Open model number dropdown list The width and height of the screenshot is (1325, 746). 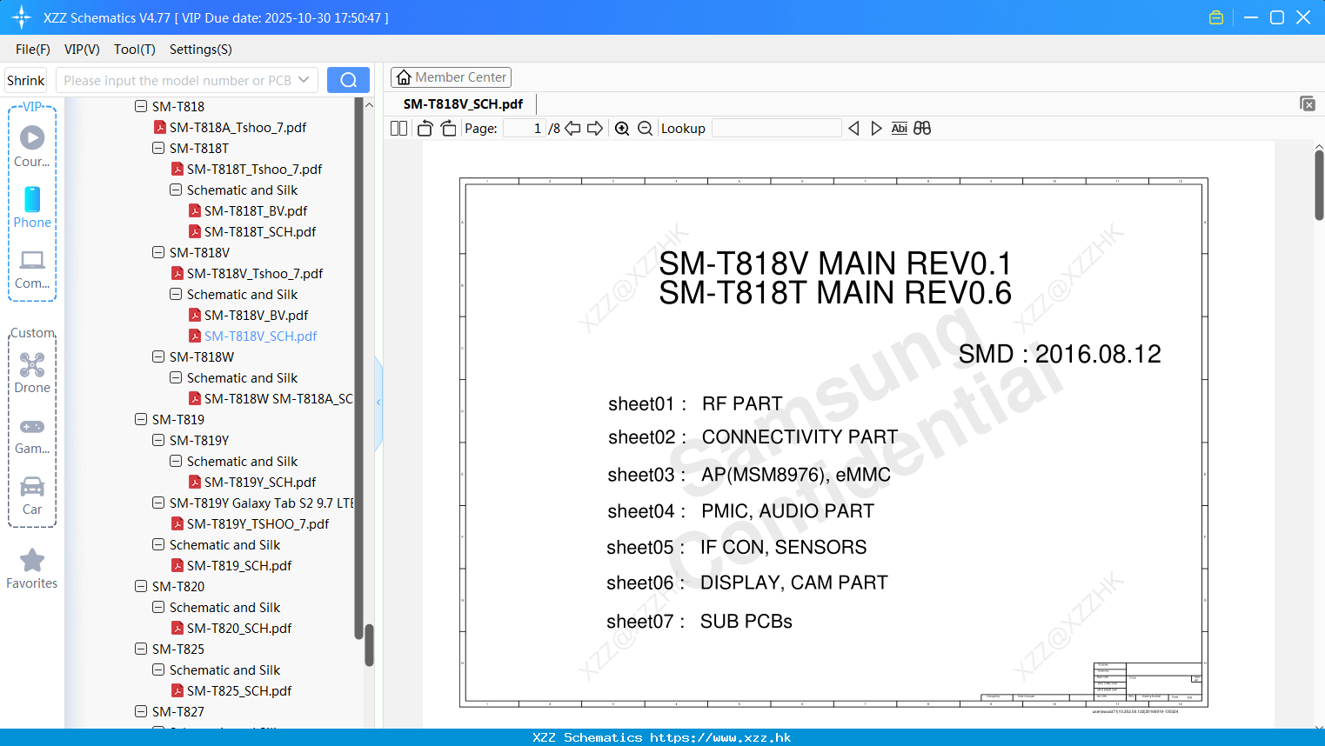[304, 80]
